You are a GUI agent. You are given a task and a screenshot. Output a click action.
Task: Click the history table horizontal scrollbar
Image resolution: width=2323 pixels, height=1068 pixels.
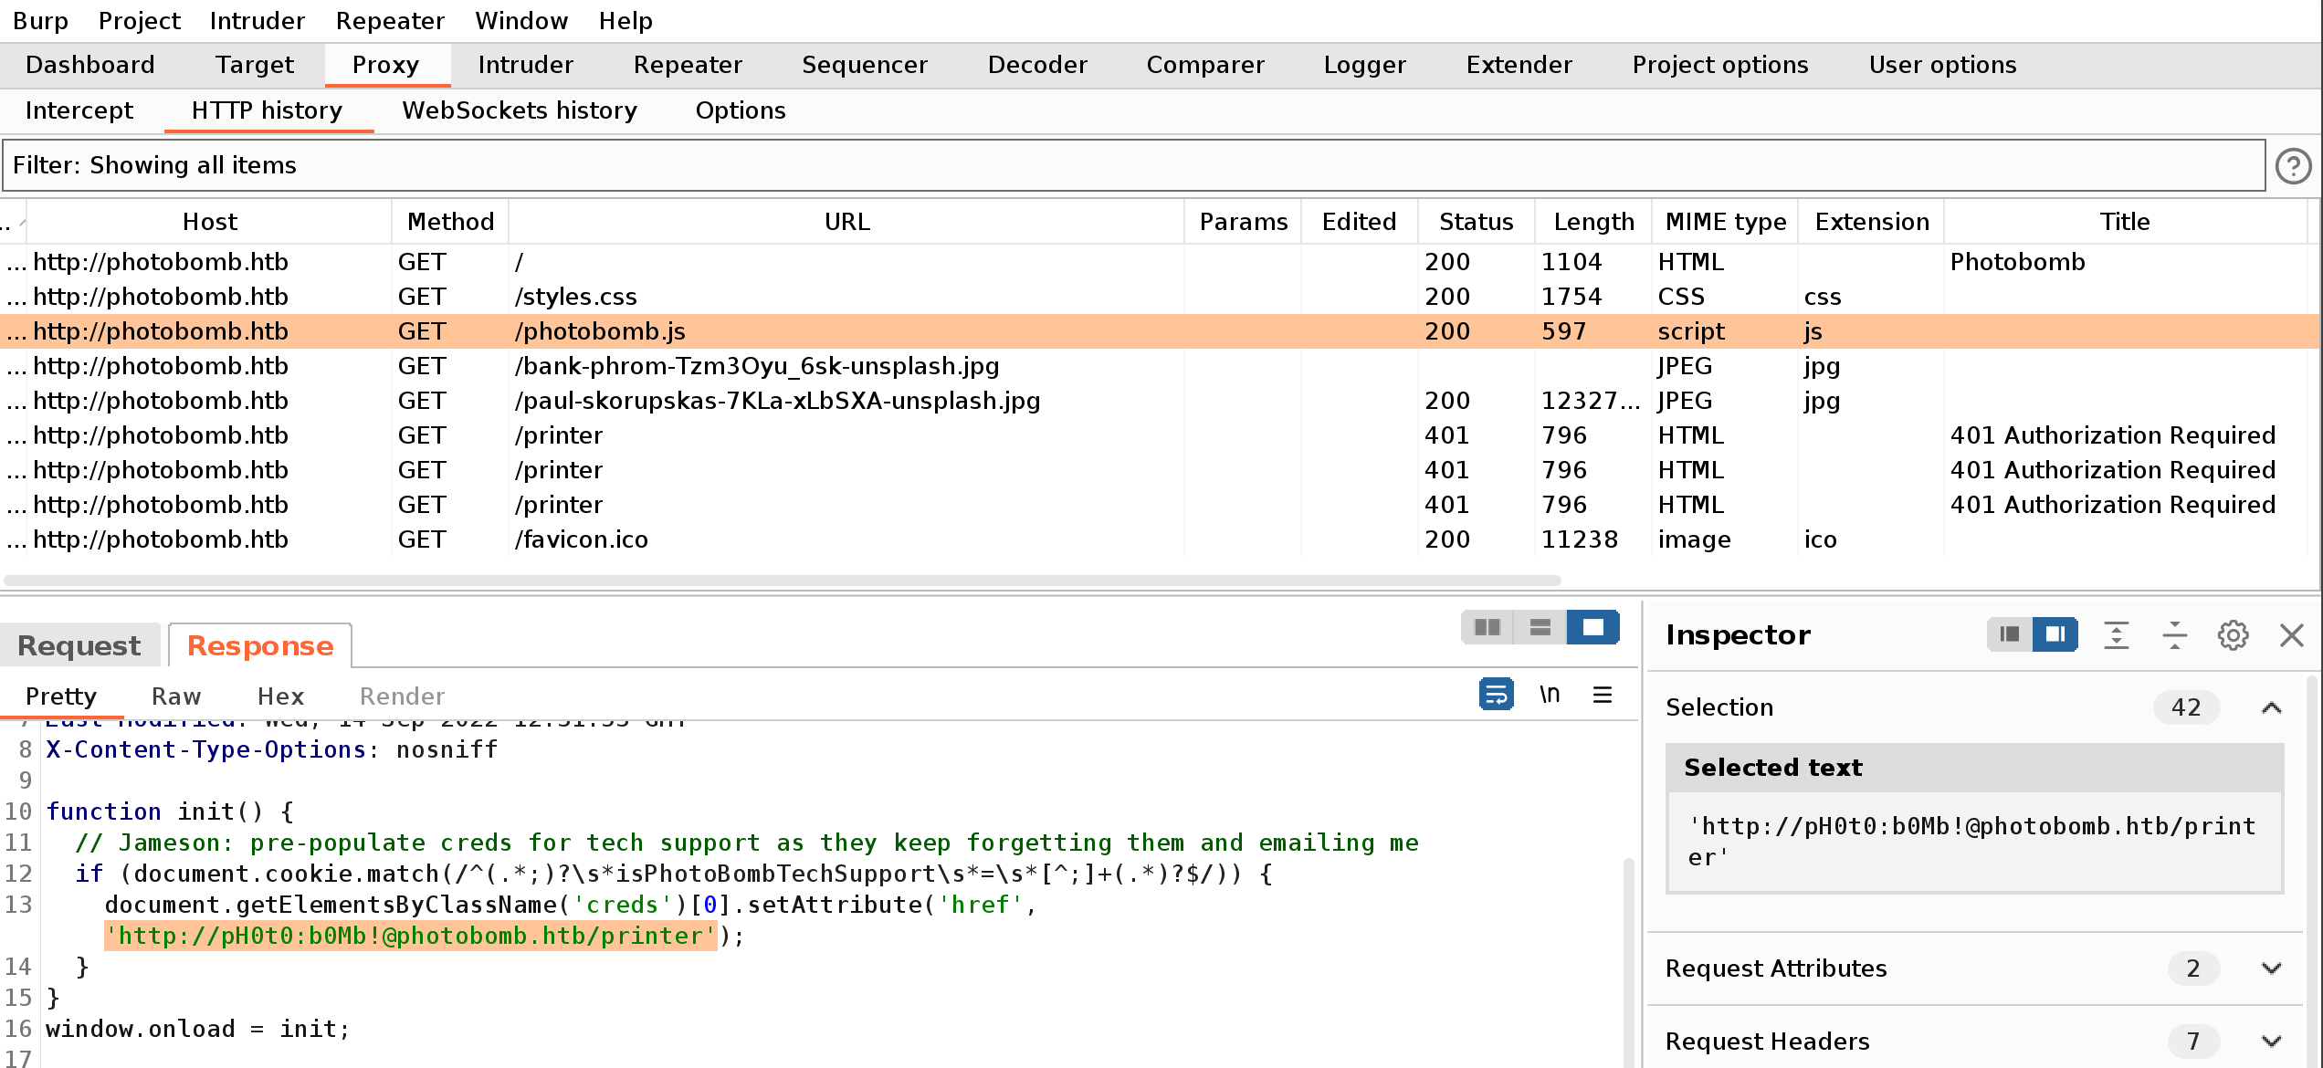(783, 580)
